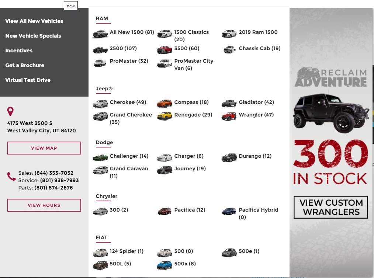The height and width of the screenshot is (278, 374).
Task: Click the orange Compass vehicle image
Action: point(165,104)
